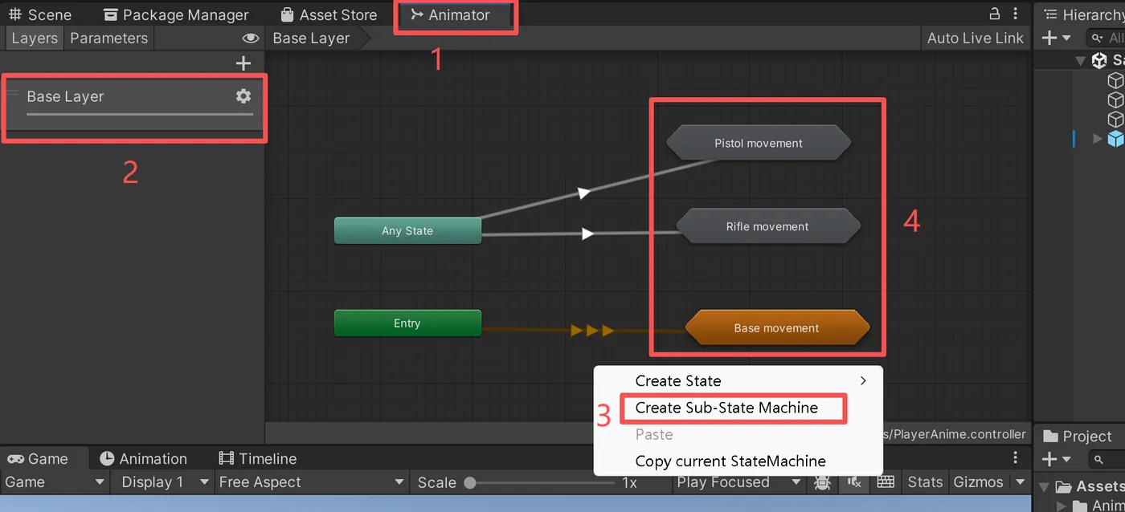Open Base Layer settings gear

click(243, 96)
